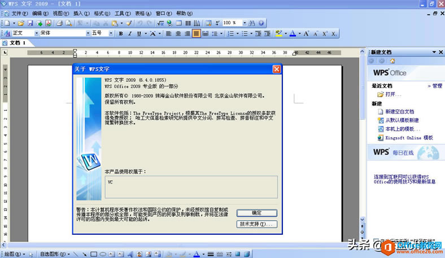Open the 自选图形 autoshapes dropdown
445x258 pixels.
[x=55, y=254]
